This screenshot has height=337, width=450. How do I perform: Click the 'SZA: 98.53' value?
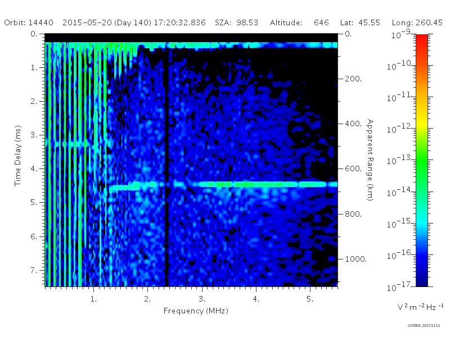tap(236, 22)
